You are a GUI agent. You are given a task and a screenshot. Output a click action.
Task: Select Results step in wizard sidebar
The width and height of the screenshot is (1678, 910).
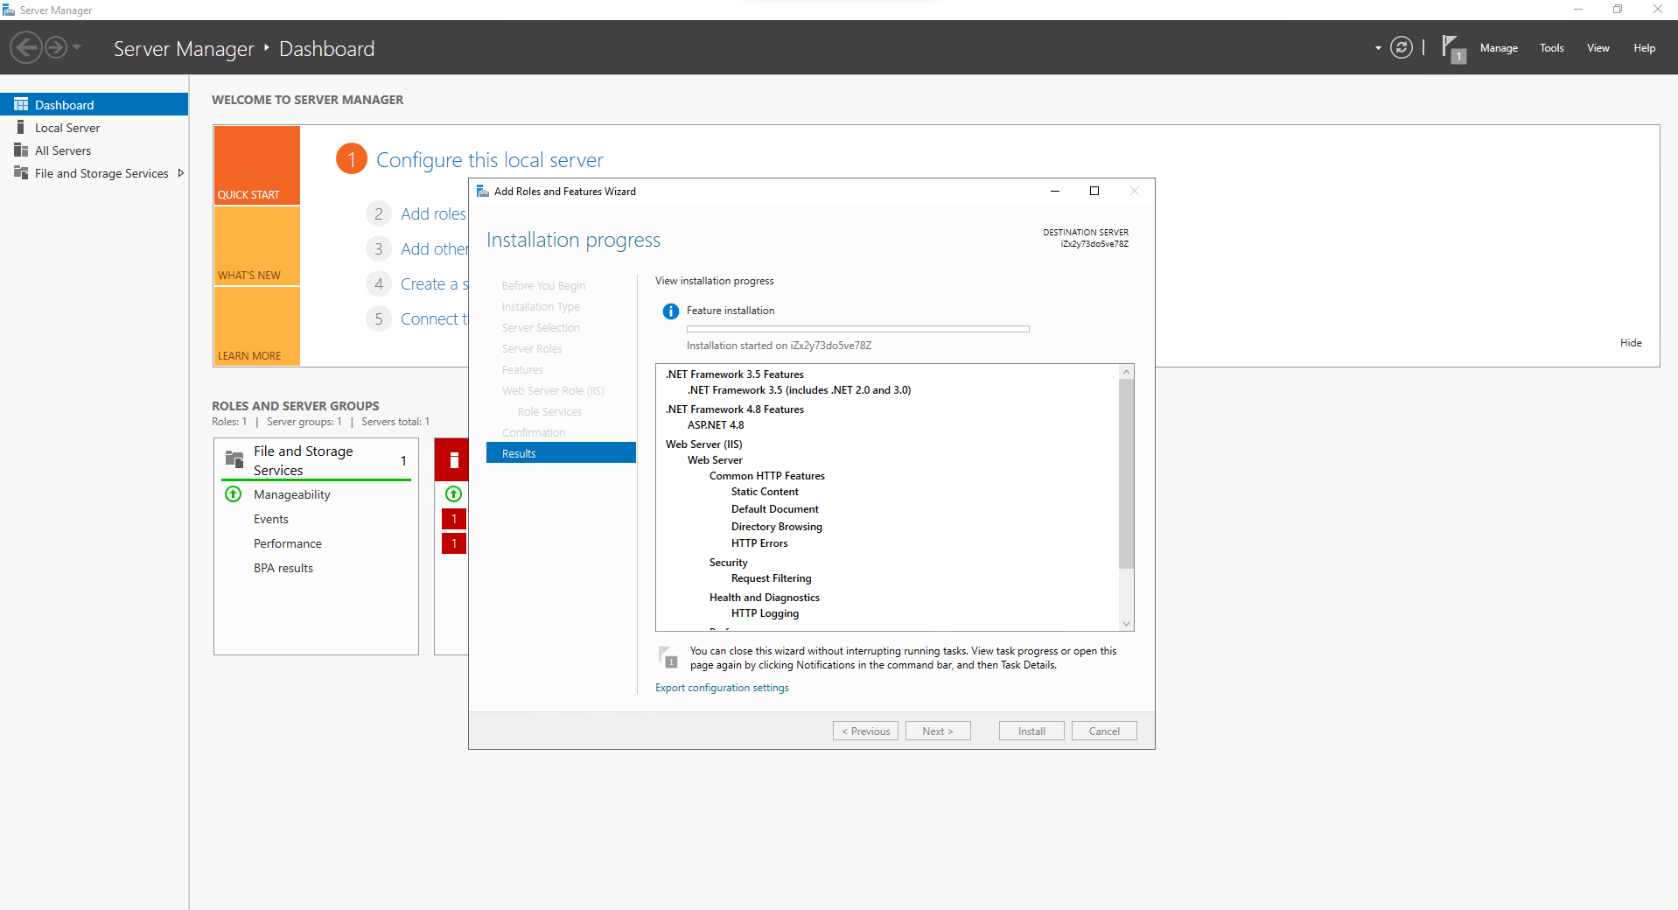click(561, 453)
